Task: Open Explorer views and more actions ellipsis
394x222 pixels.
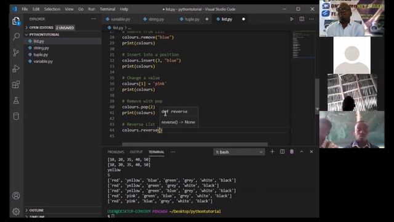Action: pos(94,19)
